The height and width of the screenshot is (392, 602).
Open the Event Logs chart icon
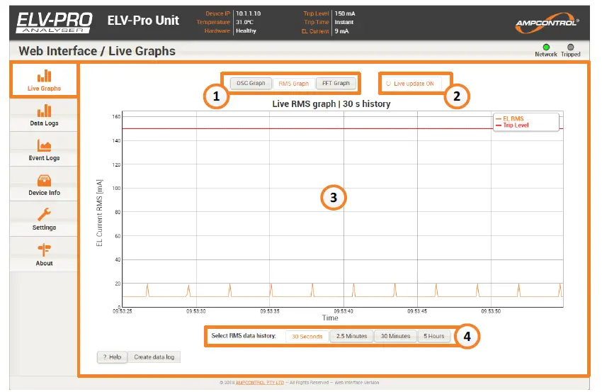tap(44, 145)
